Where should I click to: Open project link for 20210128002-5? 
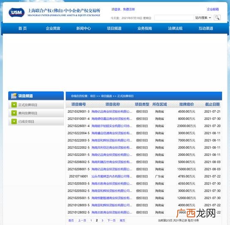click(112, 212)
